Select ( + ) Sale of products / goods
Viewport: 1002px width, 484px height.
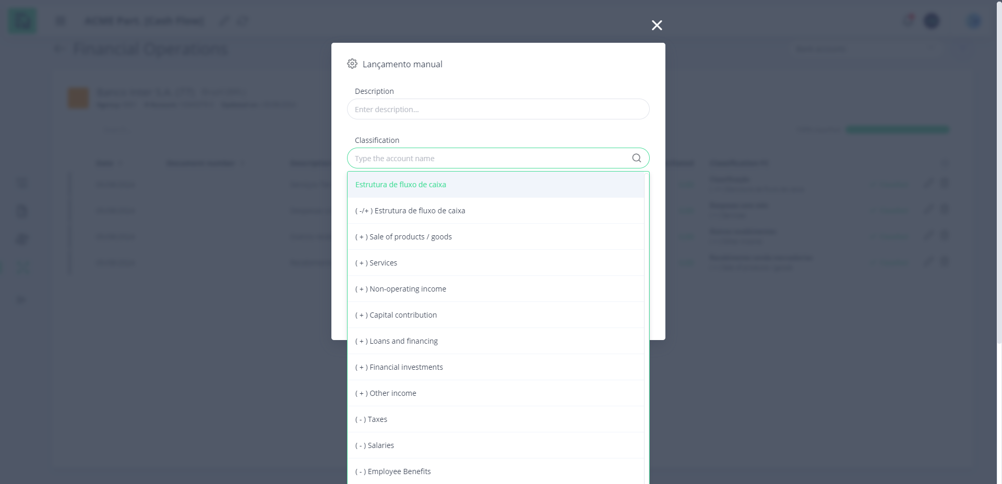point(496,237)
